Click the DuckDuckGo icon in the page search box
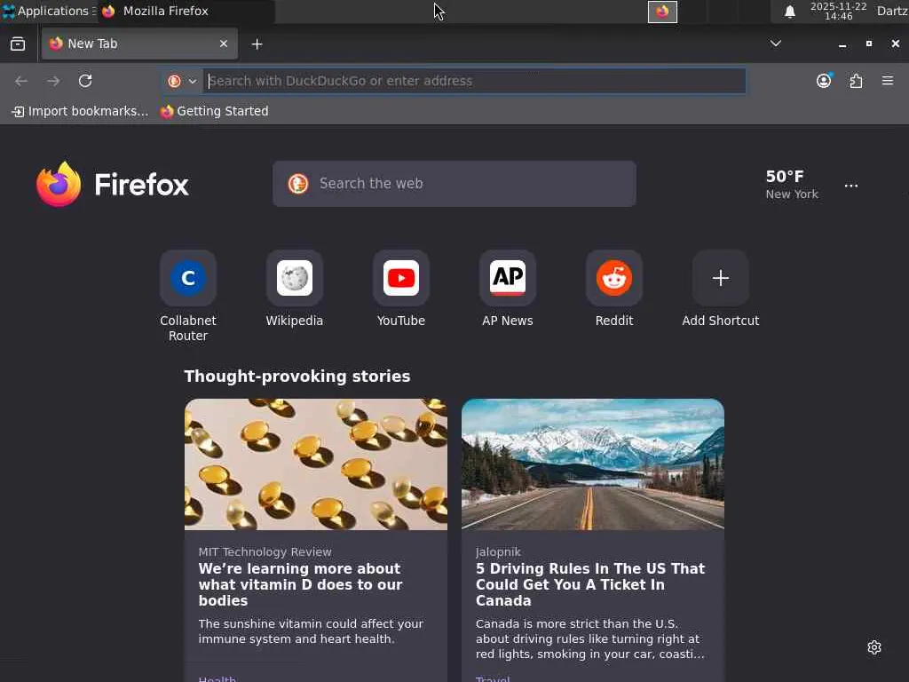Screen dimensions: 909x682 click(298, 184)
